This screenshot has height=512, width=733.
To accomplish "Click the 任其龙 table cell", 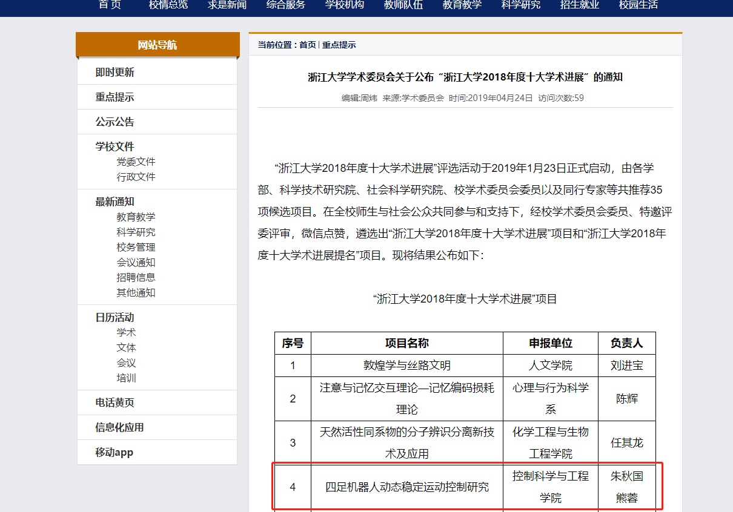I will pyautogui.click(x=627, y=443).
